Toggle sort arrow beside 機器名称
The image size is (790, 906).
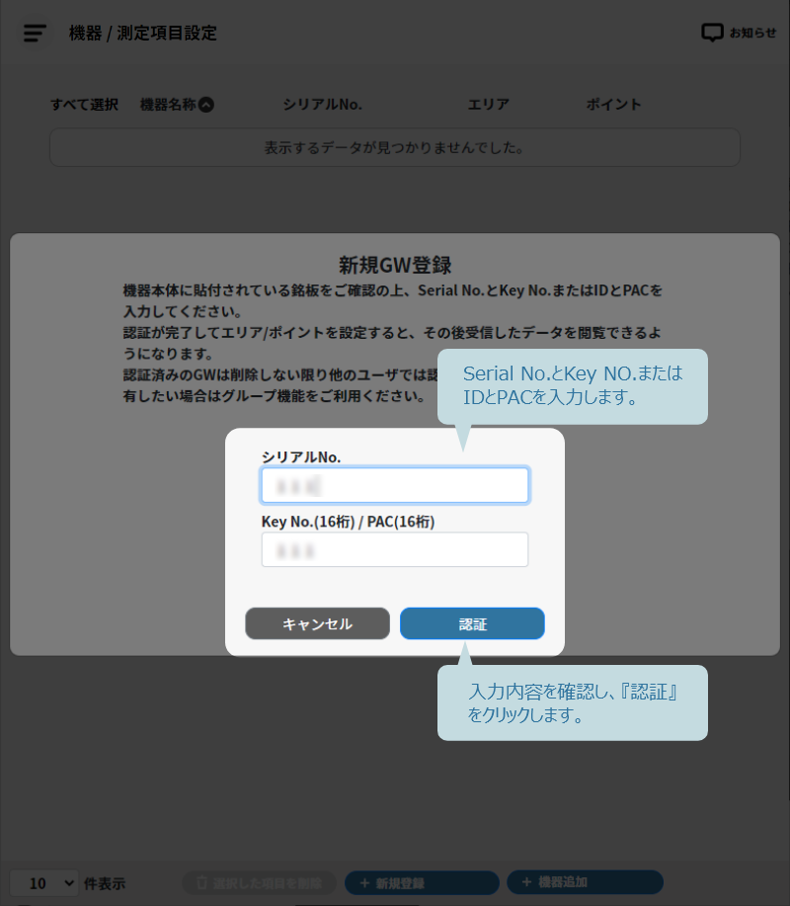click(206, 105)
